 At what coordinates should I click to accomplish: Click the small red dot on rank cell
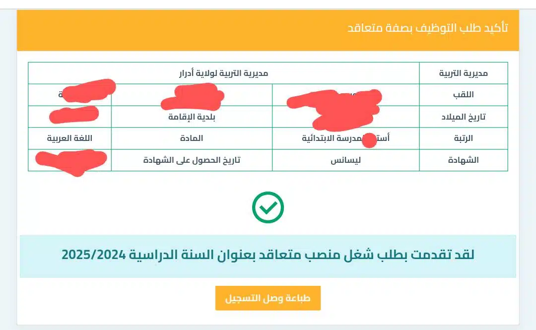click(x=369, y=140)
